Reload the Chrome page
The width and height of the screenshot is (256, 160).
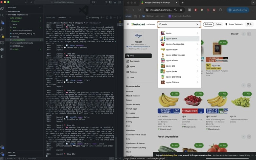click(139, 10)
